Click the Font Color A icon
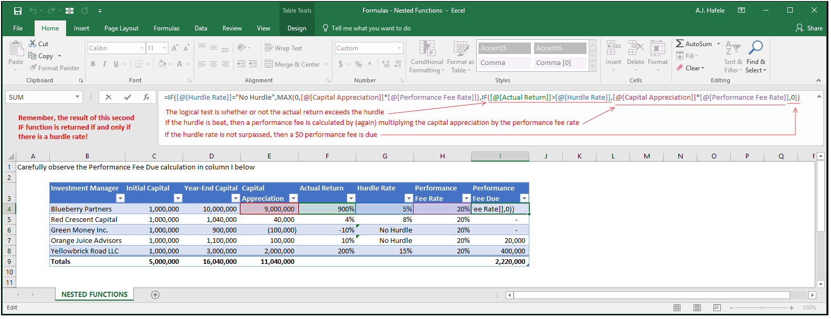 [x=179, y=64]
